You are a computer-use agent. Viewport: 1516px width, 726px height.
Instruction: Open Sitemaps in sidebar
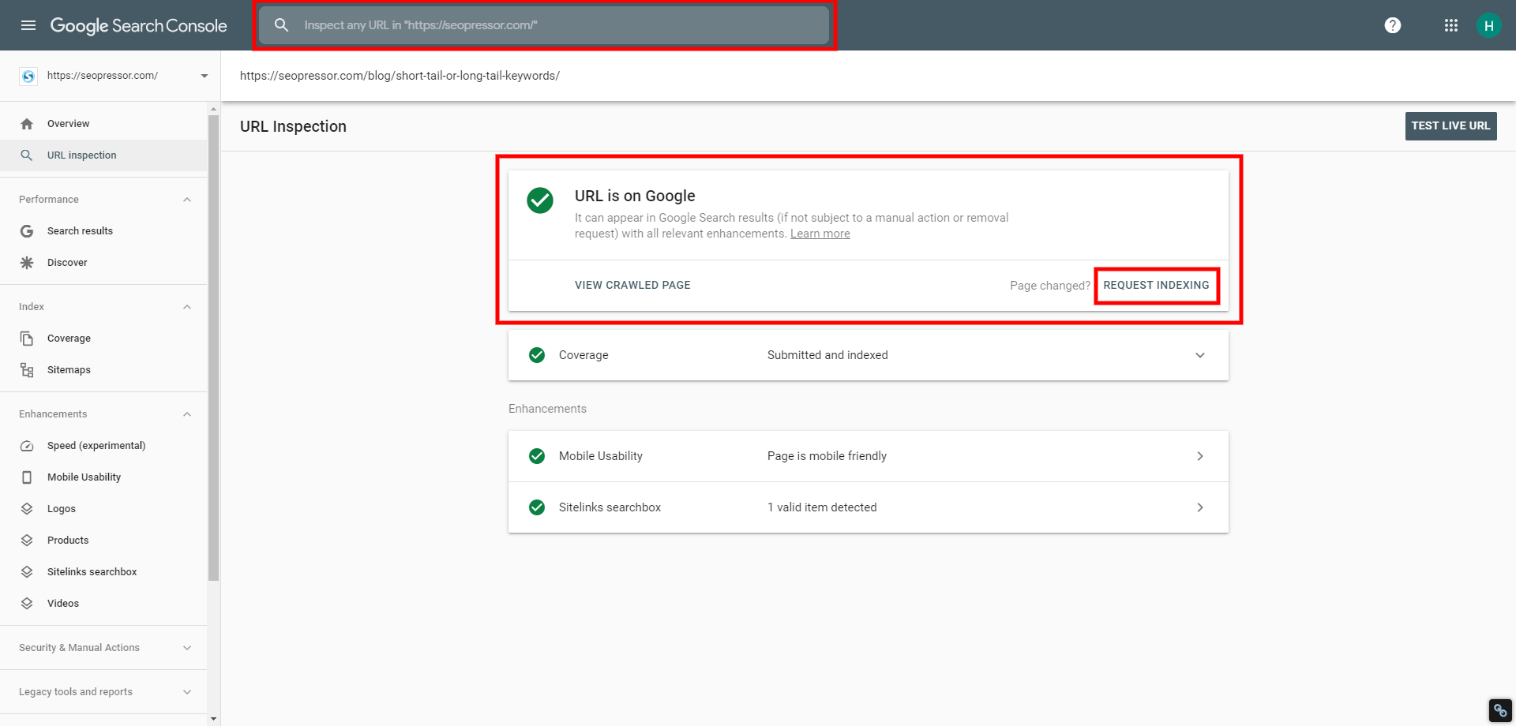(x=103, y=370)
